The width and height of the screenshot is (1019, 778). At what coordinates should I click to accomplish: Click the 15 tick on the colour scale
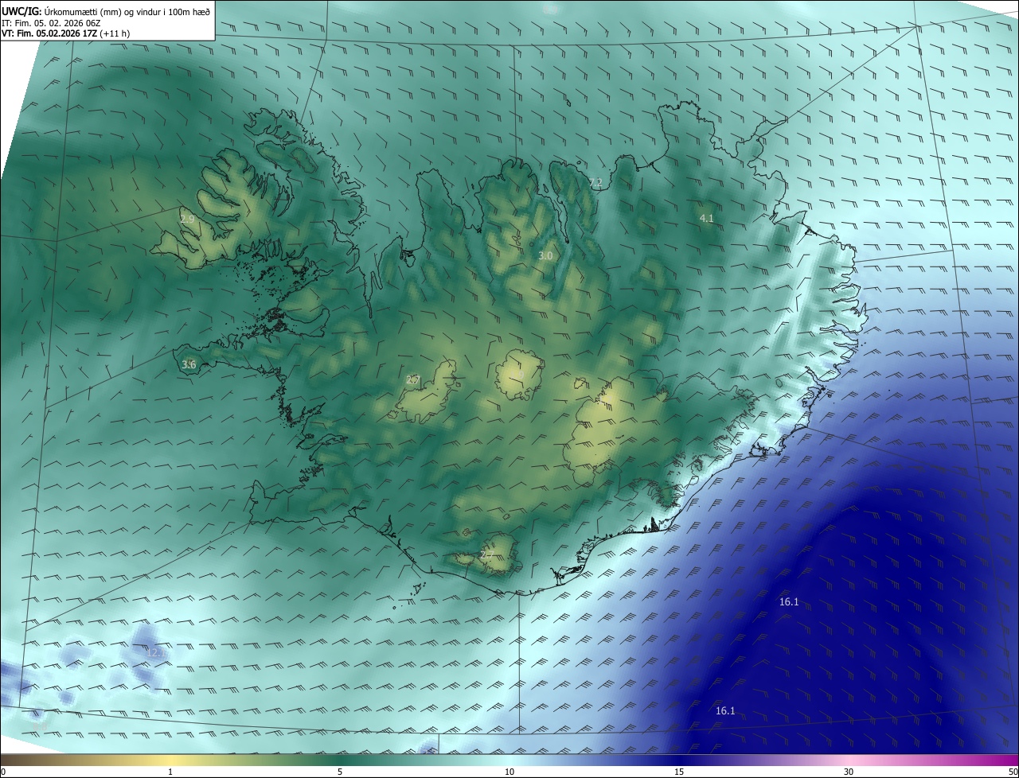679,772
